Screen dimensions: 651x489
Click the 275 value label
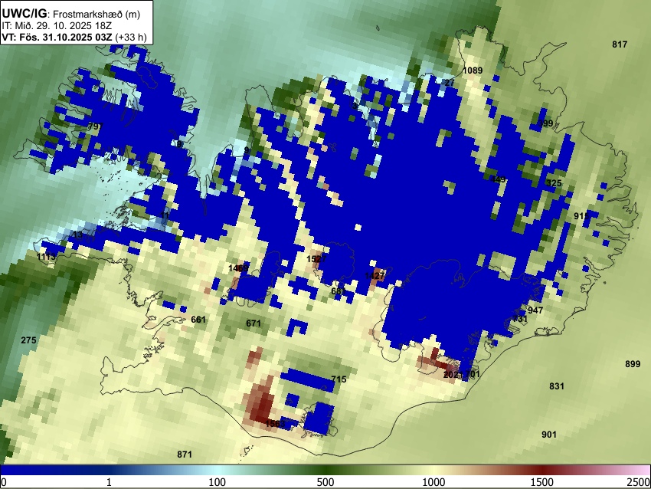pyautogui.click(x=28, y=340)
